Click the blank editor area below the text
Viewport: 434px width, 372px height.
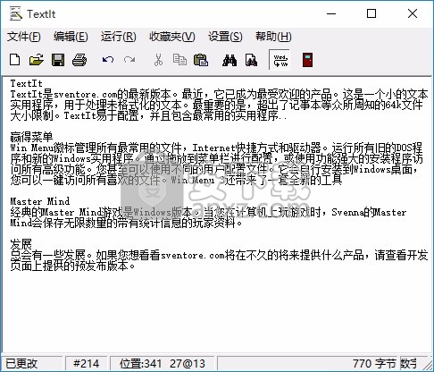point(217,313)
